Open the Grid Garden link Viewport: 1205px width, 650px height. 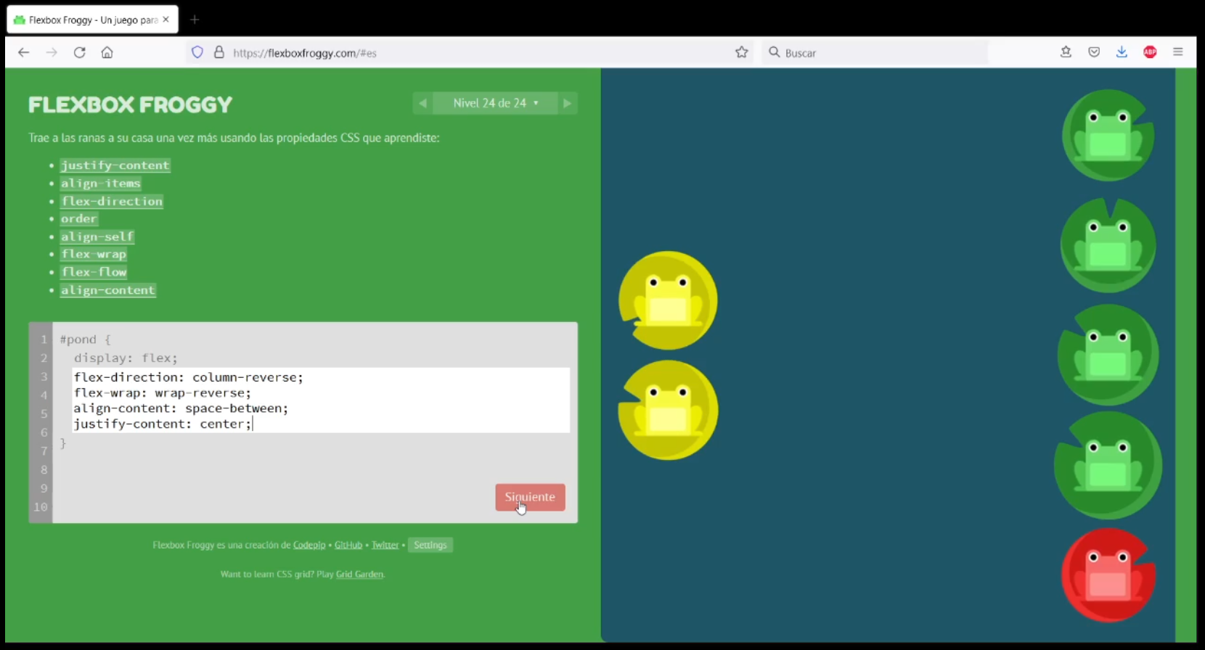[359, 574]
